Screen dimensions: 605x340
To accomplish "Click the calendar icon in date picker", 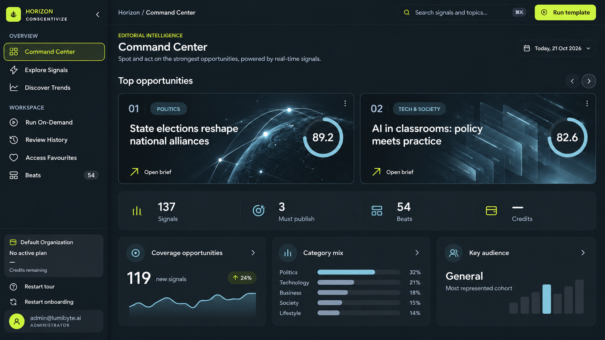I will click(527, 48).
